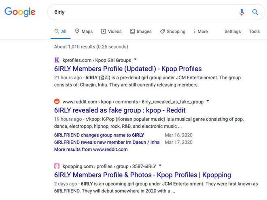This screenshot has width=267, height=200.
Task: Switch to the Videos tab
Action: [111, 32]
